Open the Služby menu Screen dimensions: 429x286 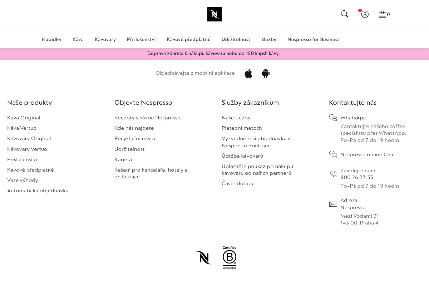click(x=269, y=39)
